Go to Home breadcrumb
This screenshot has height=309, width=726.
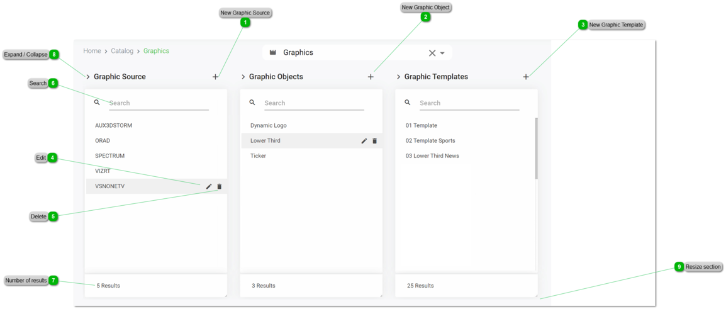pyautogui.click(x=92, y=51)
